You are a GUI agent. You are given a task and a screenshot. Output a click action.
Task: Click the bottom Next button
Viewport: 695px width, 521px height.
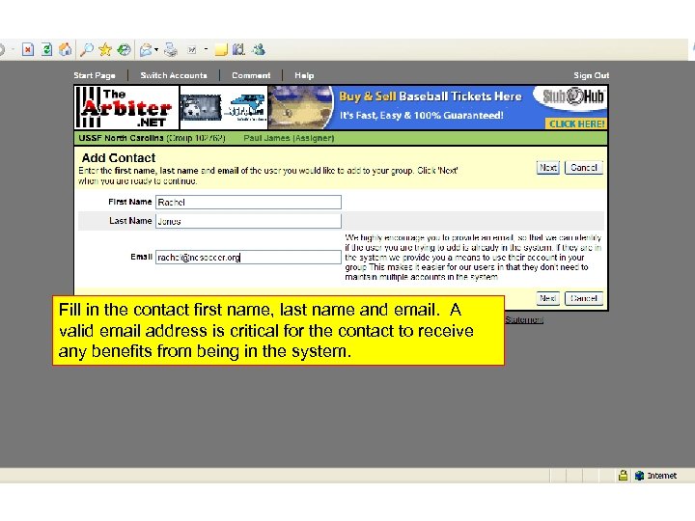pos(548,298)
